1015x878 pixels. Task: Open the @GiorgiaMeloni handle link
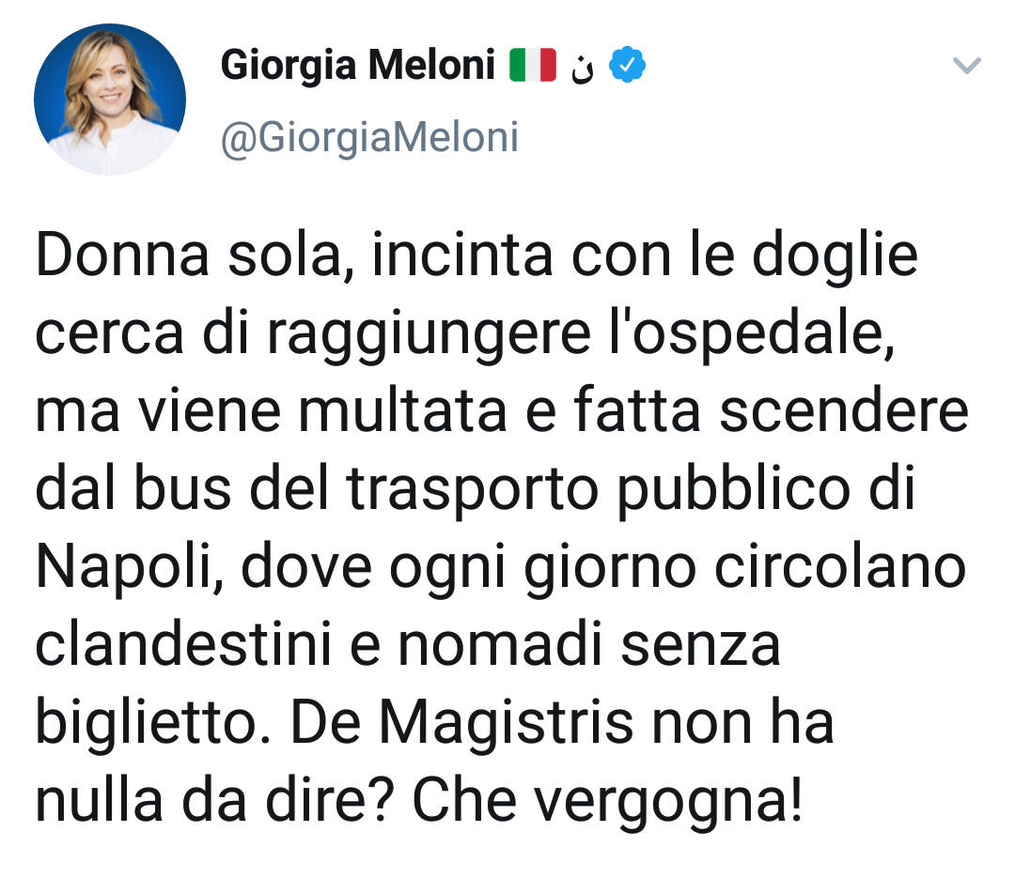(369, 138)
